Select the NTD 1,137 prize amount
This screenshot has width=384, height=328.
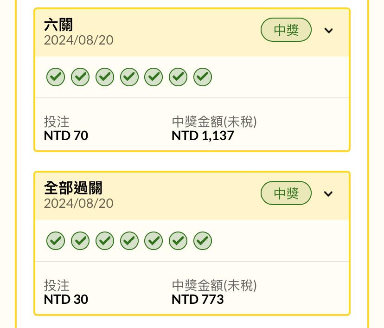(x=203, y=136)
